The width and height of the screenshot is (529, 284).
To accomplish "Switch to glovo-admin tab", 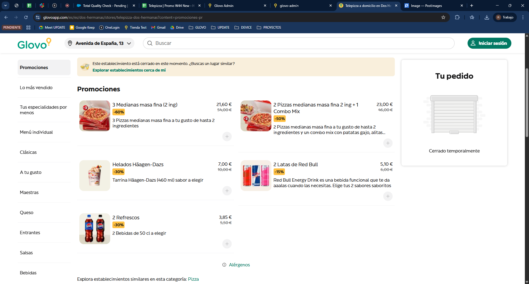I will tap(303, 6).
